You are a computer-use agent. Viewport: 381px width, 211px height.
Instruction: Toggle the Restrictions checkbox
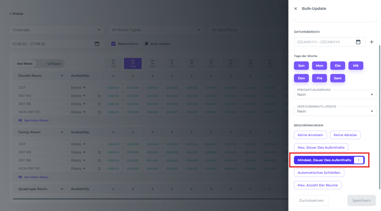click(113, 44)
